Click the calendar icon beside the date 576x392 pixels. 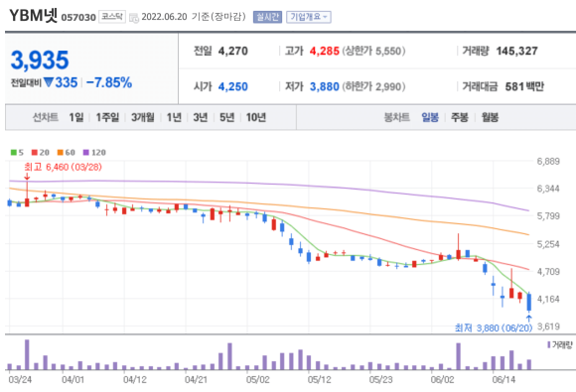[x=134, y=18]
